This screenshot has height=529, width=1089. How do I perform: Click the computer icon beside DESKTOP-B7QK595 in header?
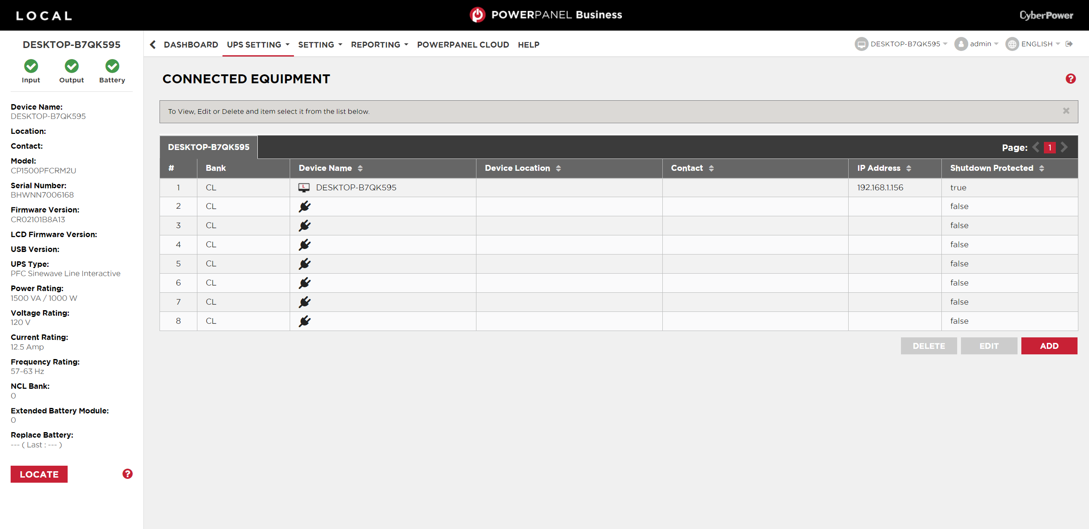[x=861, y=44]
